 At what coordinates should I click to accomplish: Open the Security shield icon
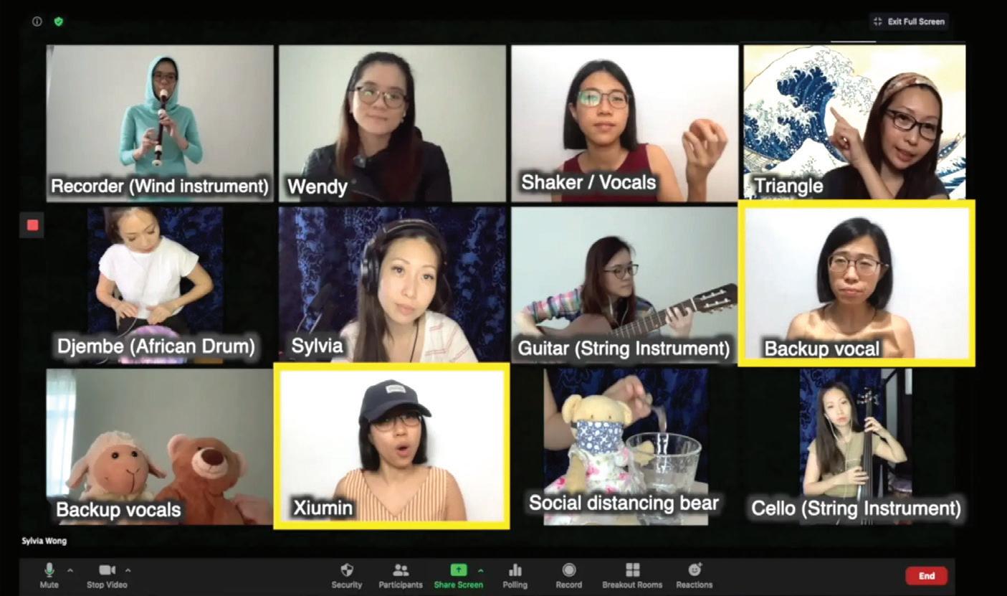[x=347, y=570]
